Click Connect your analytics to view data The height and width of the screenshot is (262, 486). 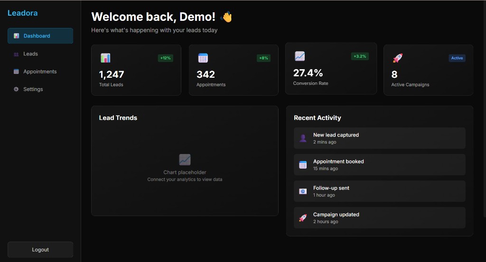click(x=185, y=180)
